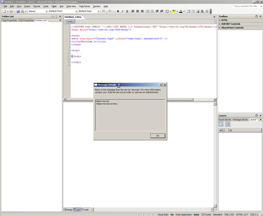Switch to the CSS Properties tab
The image size is (263, 216).
pos(26,20)
